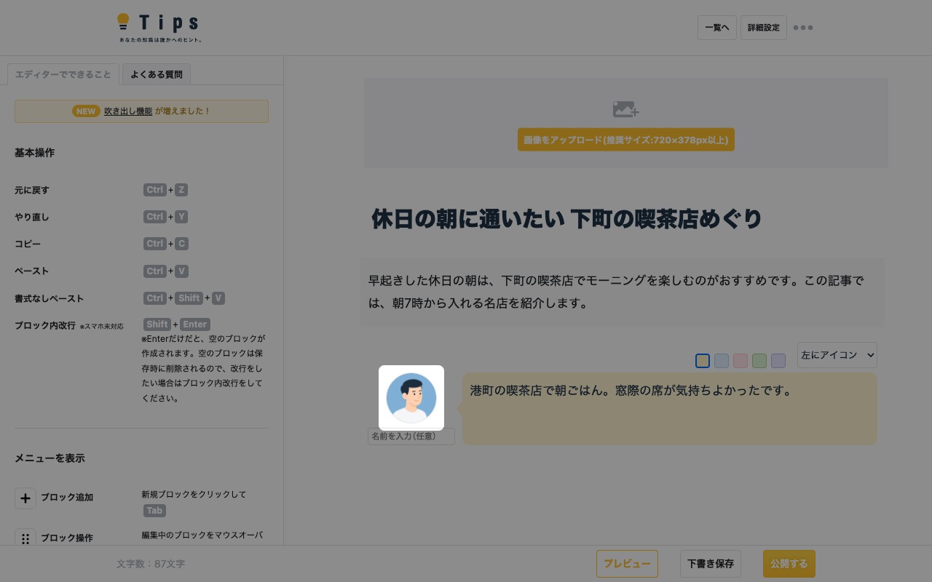Choose the purple bubble color swatch
Image resolution: width=932 pixels, height=582 pixels.
(x=778, y=361)
